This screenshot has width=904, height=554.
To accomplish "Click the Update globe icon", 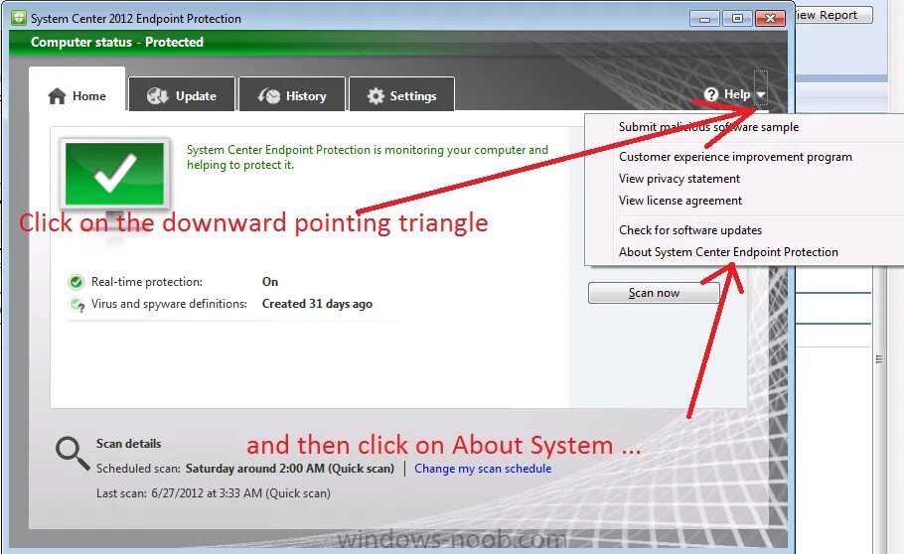I will coord(157,95).
